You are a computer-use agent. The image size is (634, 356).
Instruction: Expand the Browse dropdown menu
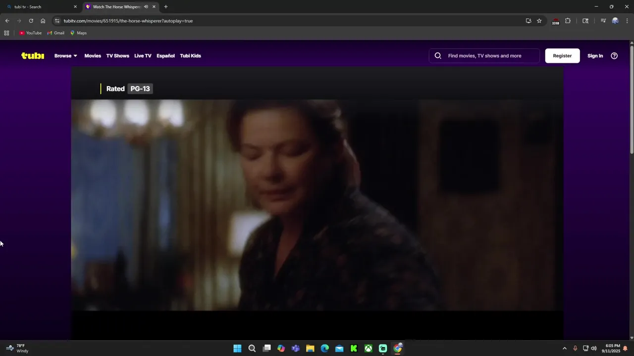coord(66,56)
